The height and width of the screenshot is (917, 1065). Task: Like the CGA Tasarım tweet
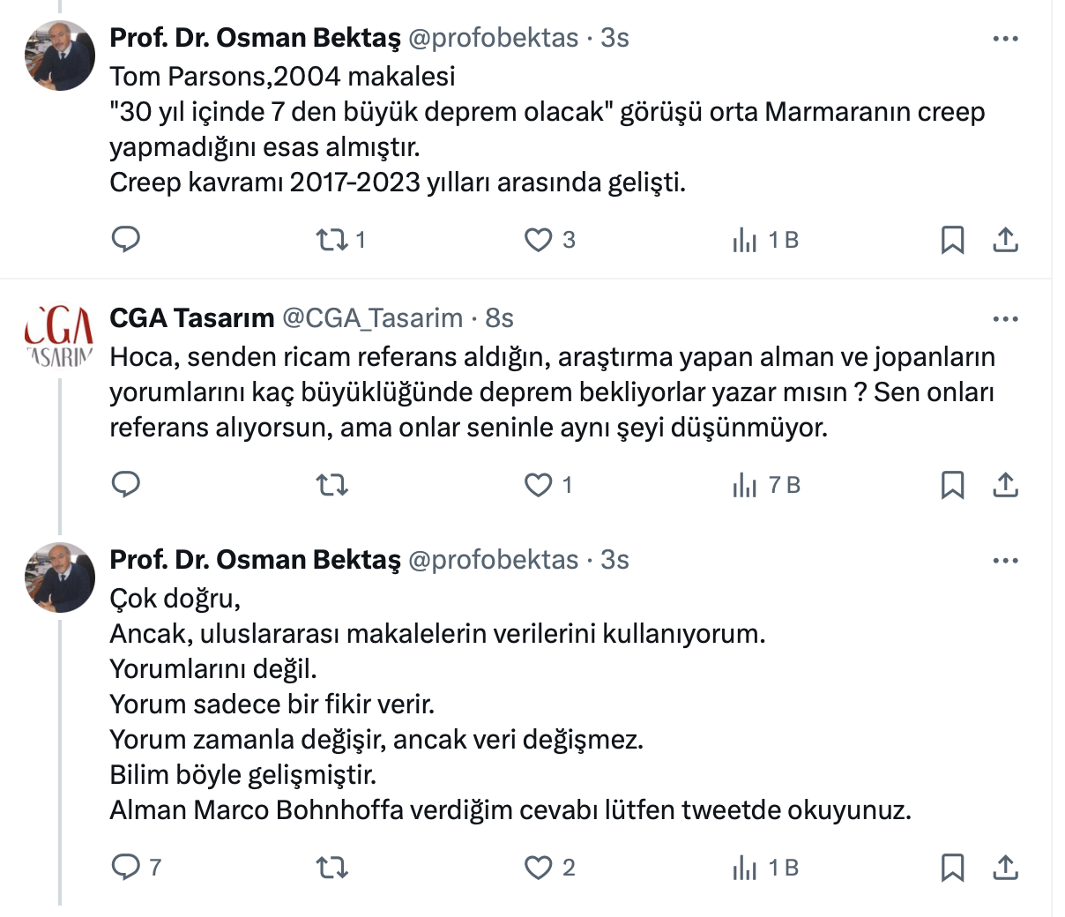[x=538, y=484]
